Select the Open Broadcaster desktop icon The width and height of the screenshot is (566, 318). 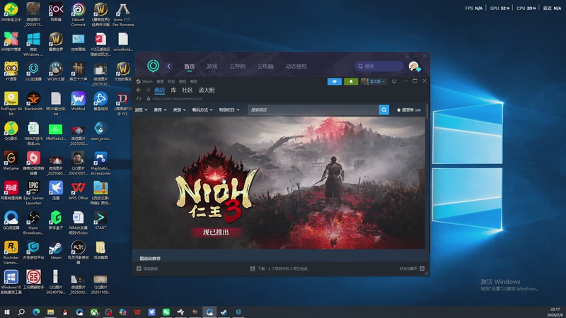(x=33, y=223)
